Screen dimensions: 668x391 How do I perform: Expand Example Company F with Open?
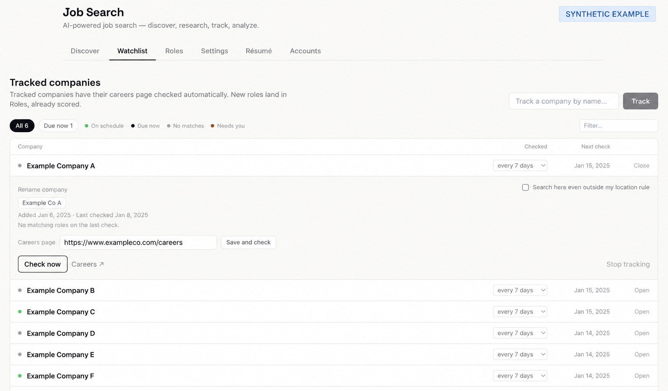click(x=642, y=376)
